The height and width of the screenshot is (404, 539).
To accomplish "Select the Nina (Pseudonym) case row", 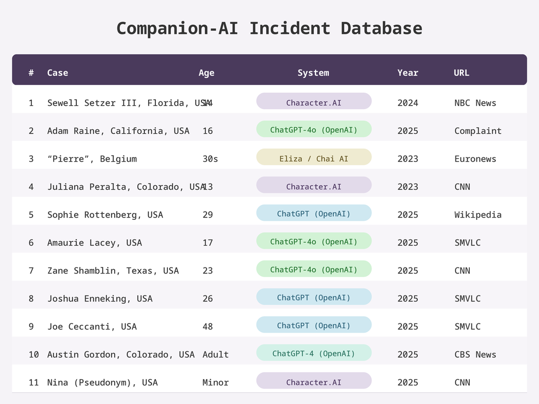I will pyautogui.click(x=269, y=379).
